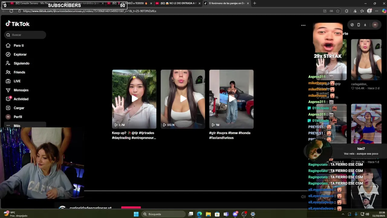This screenshot has height=218, width=387.
Task: Close the 'El fenómeno de las parejas' tab
Action: [248, 3]
